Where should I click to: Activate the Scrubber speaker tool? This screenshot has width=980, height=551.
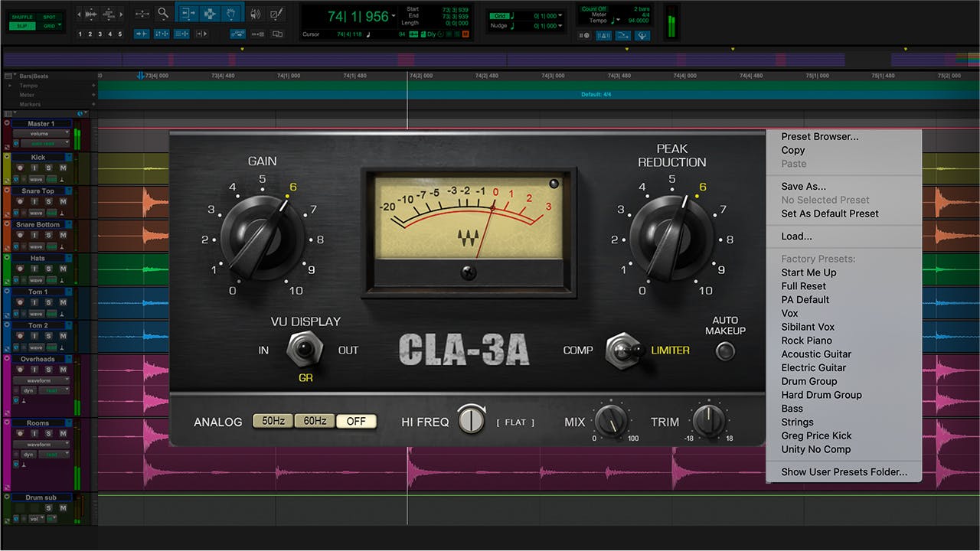click(255, 13)
